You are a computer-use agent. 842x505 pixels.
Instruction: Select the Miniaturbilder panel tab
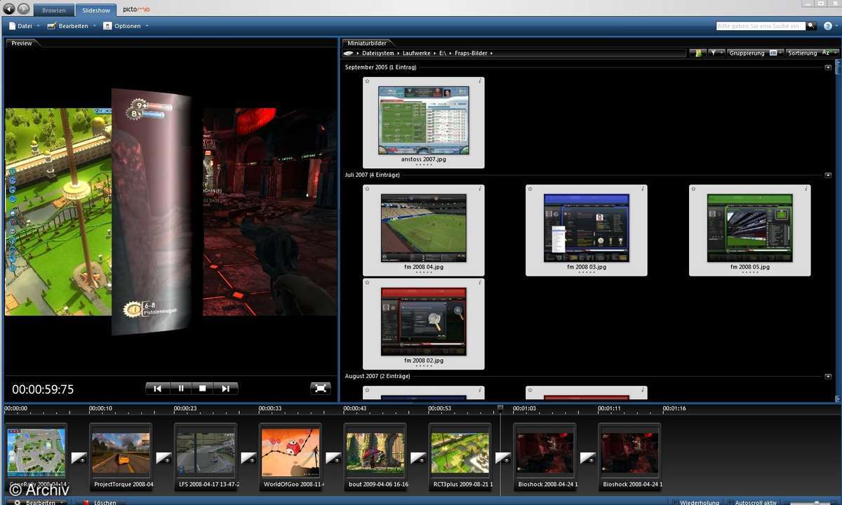pos(367,43)
